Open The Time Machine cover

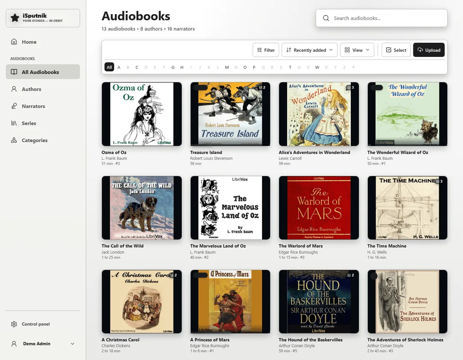tap(408, 208)
